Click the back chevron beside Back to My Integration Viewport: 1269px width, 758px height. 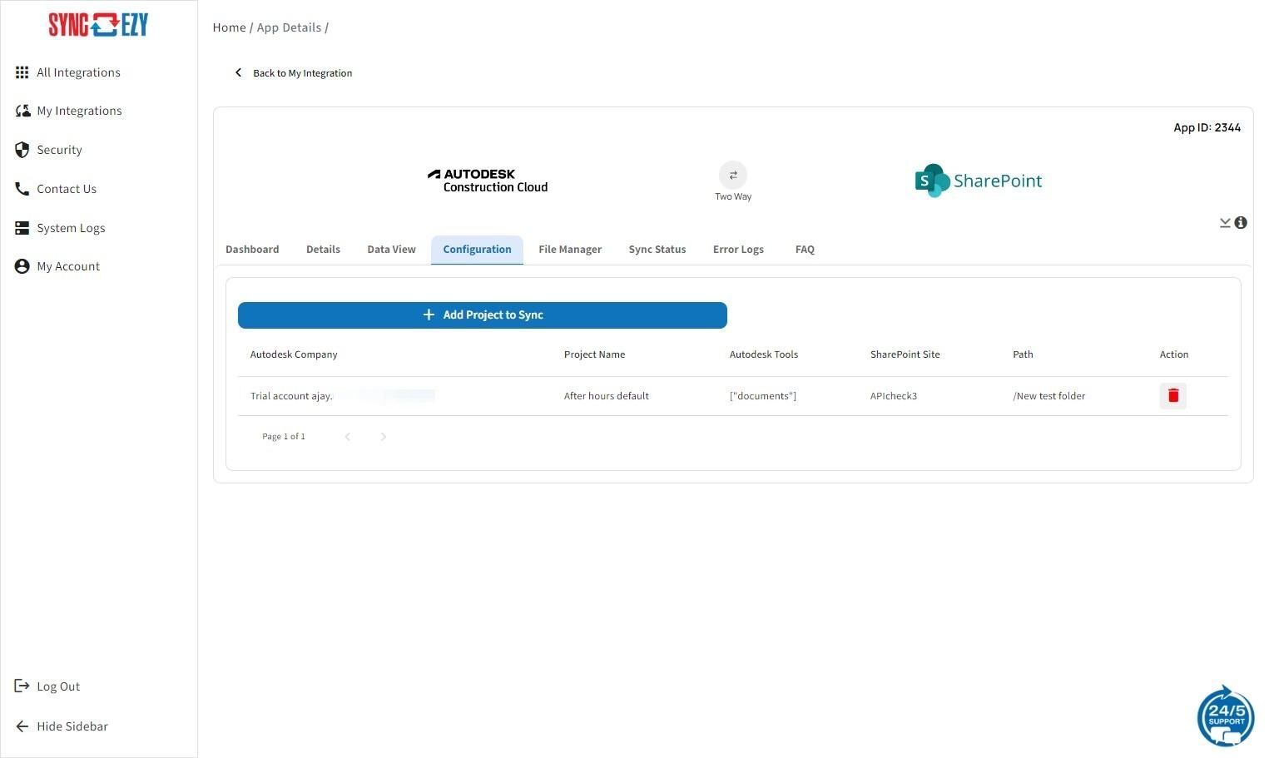pos(239,72)
